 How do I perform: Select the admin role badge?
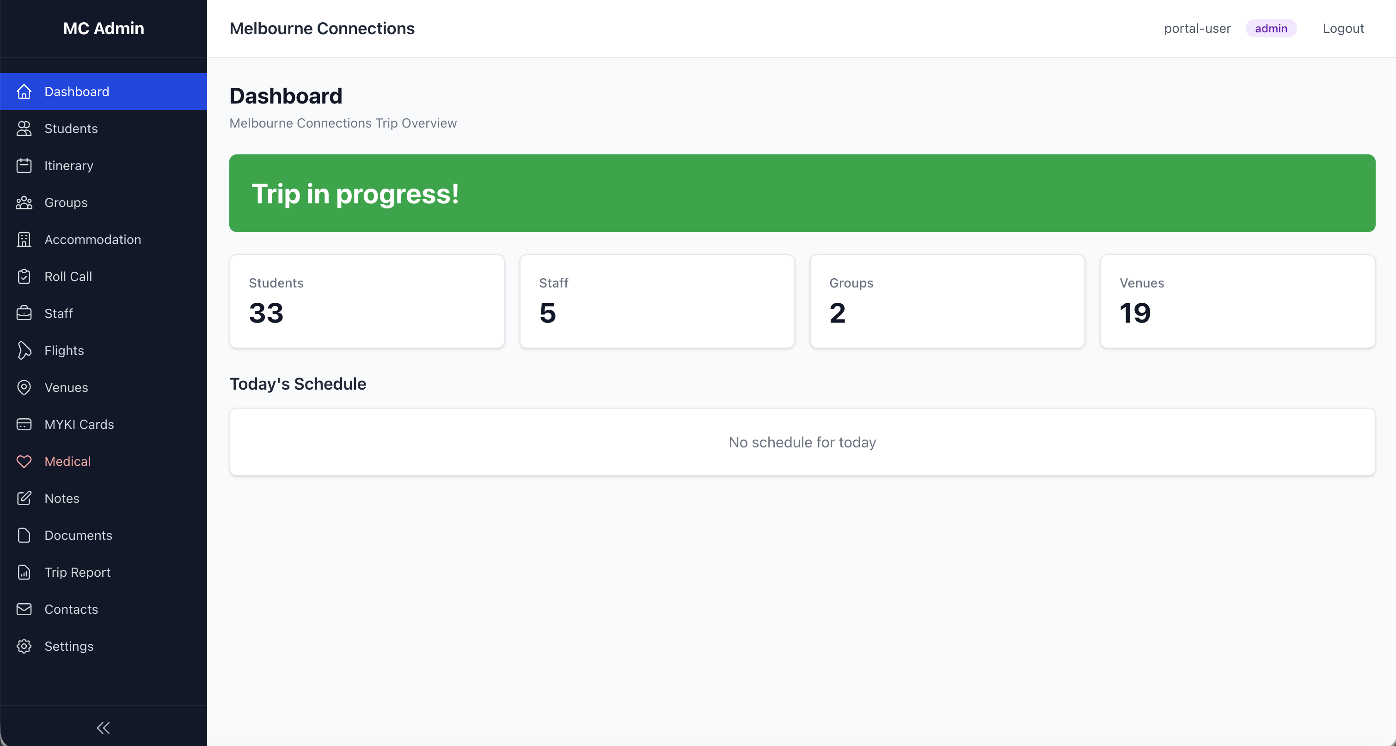pos(1271,28)
